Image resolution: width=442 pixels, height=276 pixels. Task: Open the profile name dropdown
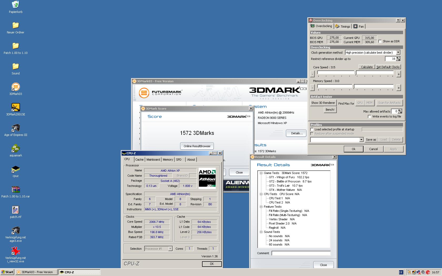click(361, 140)
